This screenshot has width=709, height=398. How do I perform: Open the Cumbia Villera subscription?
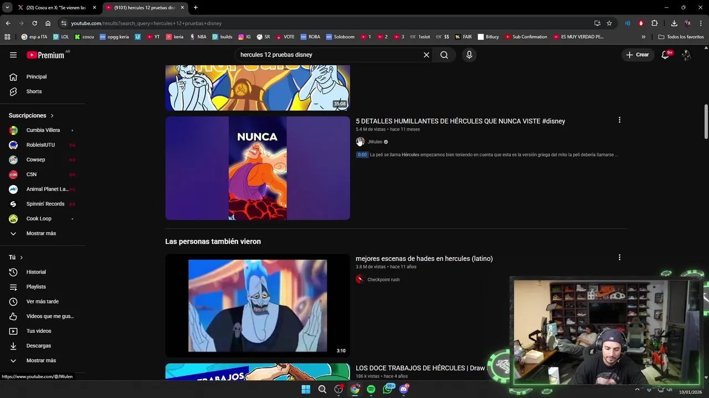point(42,130)
